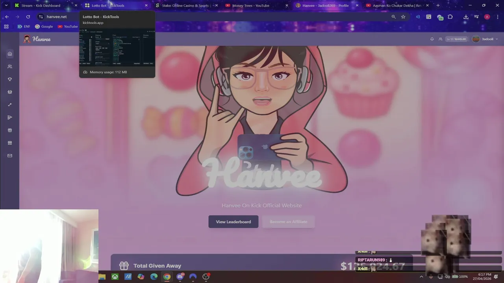Close the Stake Online Casino tab

click(216, 6)
